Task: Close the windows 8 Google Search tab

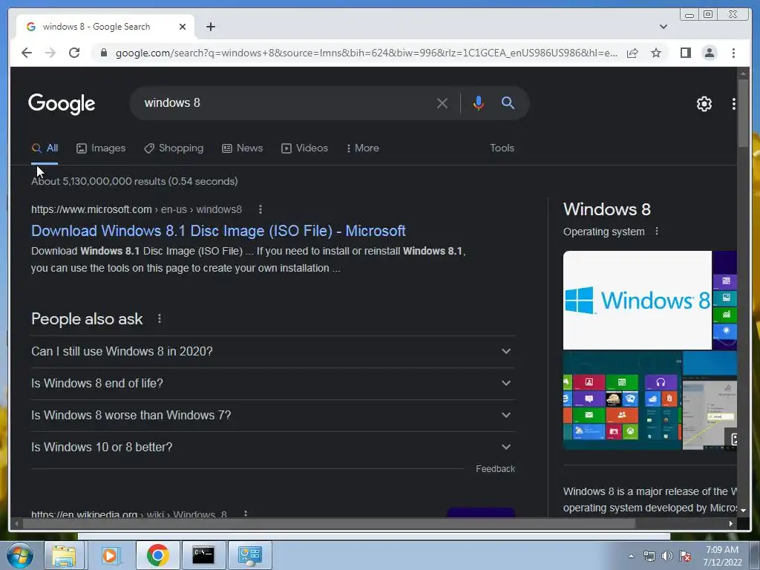Action: [x=183, y=27]
